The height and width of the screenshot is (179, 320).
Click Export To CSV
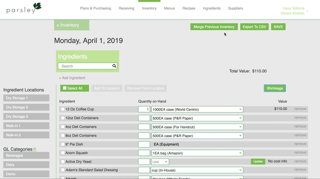254,27
